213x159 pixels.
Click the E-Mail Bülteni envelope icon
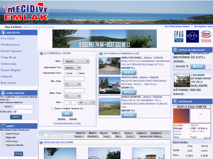[3, 93]
